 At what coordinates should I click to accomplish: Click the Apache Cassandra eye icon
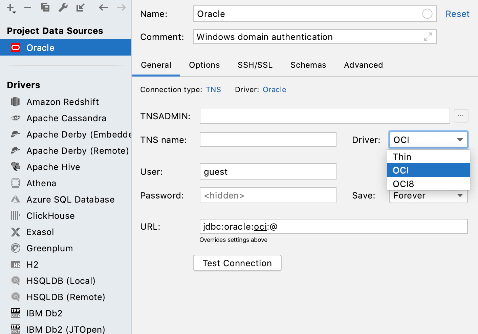coord(16,118)
